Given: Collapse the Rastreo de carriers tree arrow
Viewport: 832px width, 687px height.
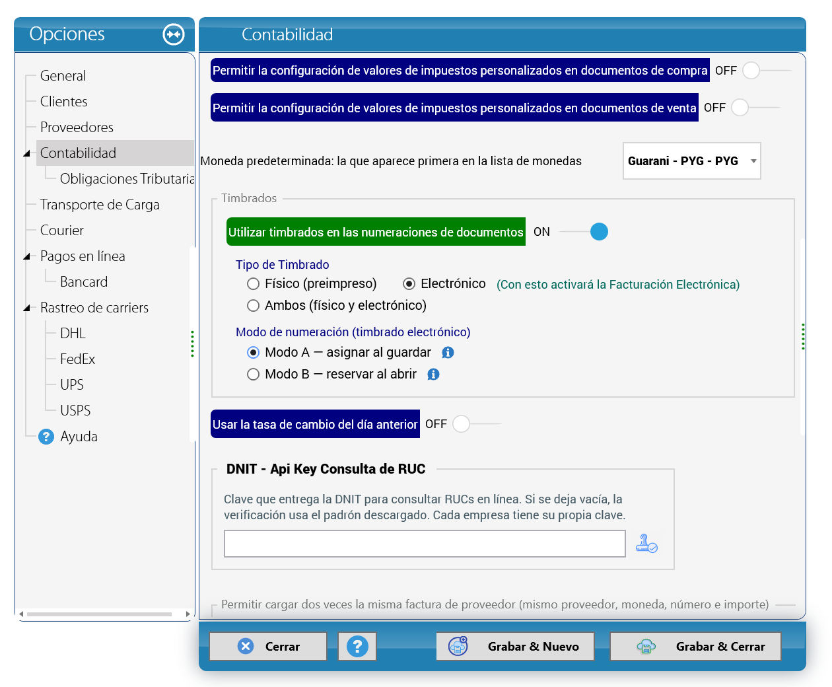Looking at the screenshot, I should (x=27, y=308).
